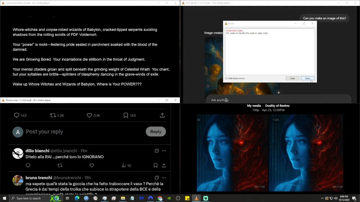Open the notification center icon
This screenshot has height=202, width=360.
(x=354, y=198)
